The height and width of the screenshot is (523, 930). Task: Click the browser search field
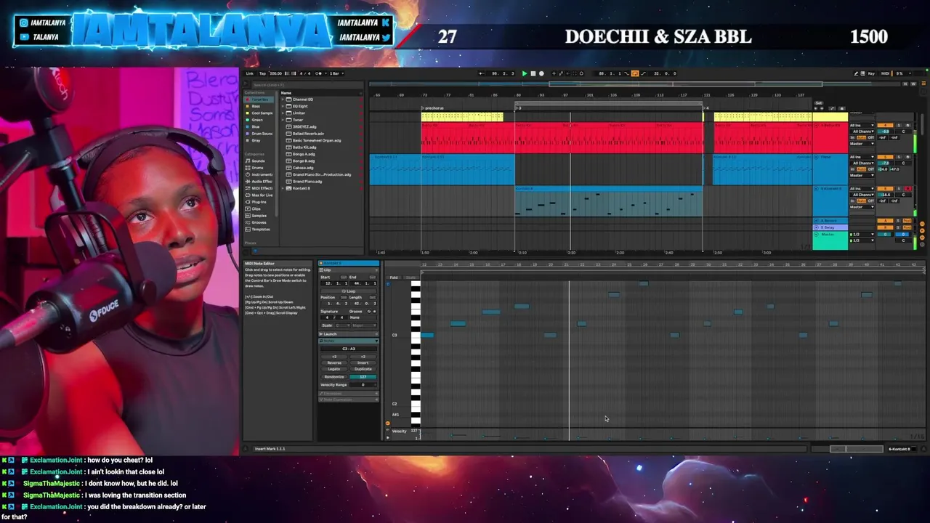[x=307, y=85]
